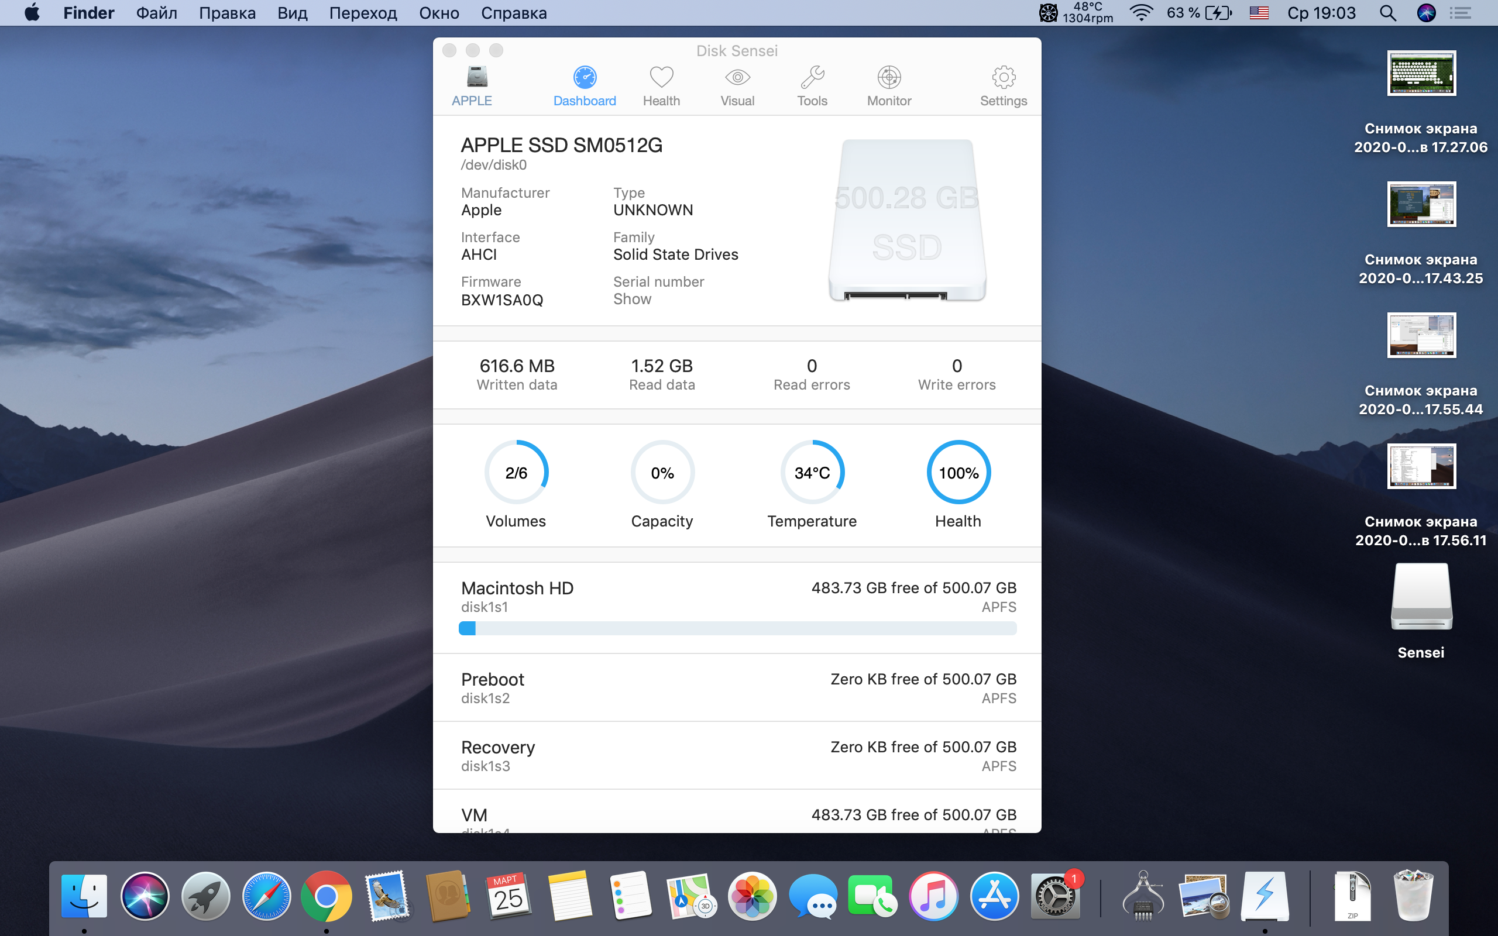The height and width of the screenshot is (936, 1498).
Task: Click the Write errors count
Action: click(957, 366)
